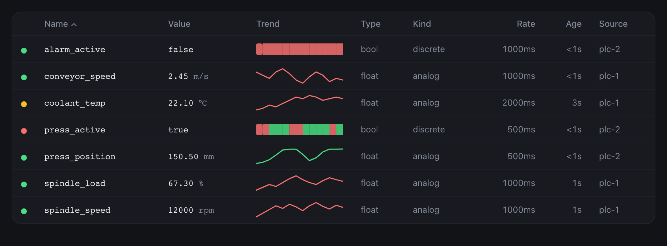Click the Trend column header
This screenshot has height=246, width=667.
[268, 24]
